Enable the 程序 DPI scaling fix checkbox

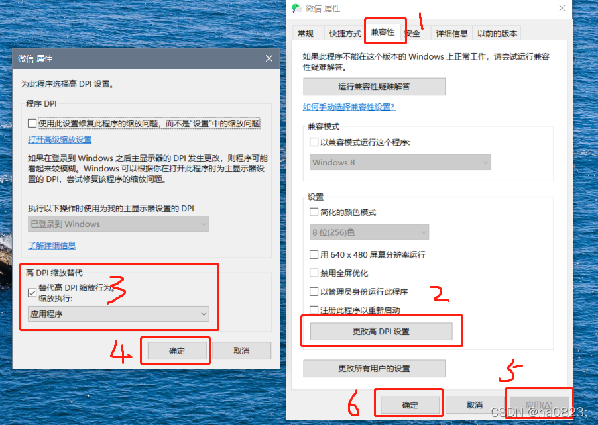(x=32, y=123)
